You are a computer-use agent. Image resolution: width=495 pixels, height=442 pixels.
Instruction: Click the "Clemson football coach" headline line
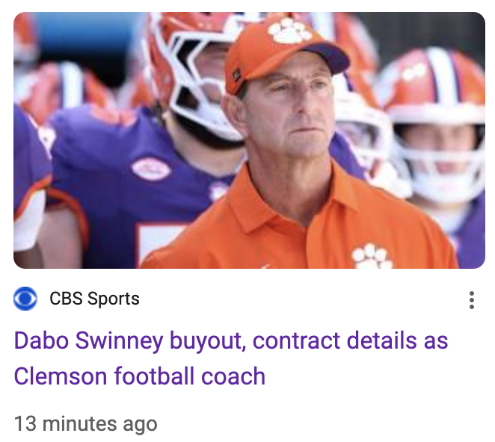click(x=140, y=376)
